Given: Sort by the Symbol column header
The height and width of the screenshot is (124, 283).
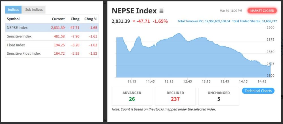Looking at the screenshot, I should tap(13, 19).
